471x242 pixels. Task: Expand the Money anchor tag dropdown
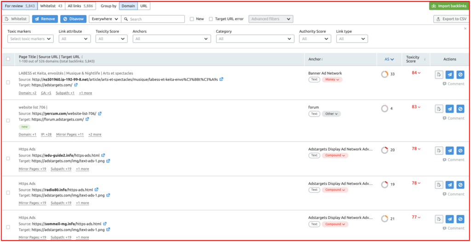click(x=332, y=80)
